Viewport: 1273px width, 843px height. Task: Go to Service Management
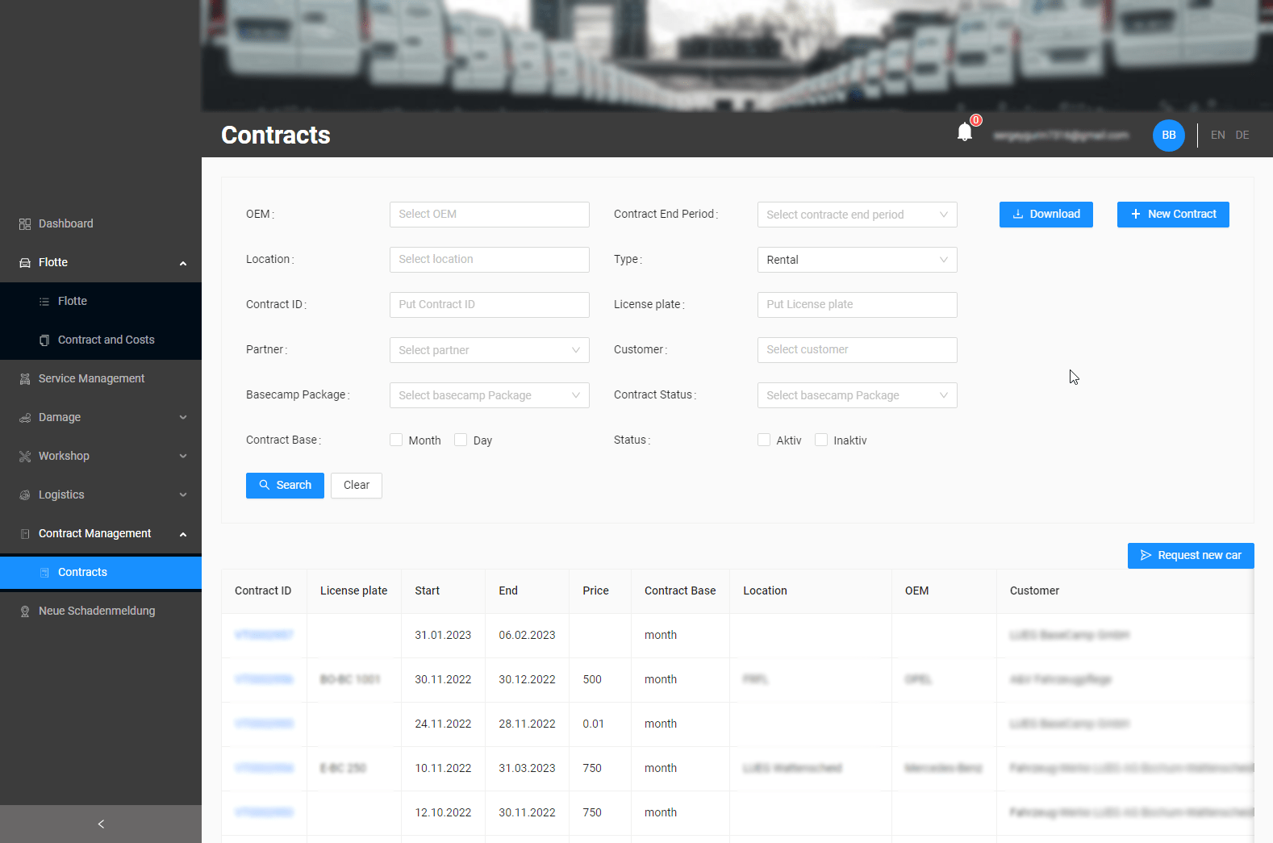click(101, 378)
